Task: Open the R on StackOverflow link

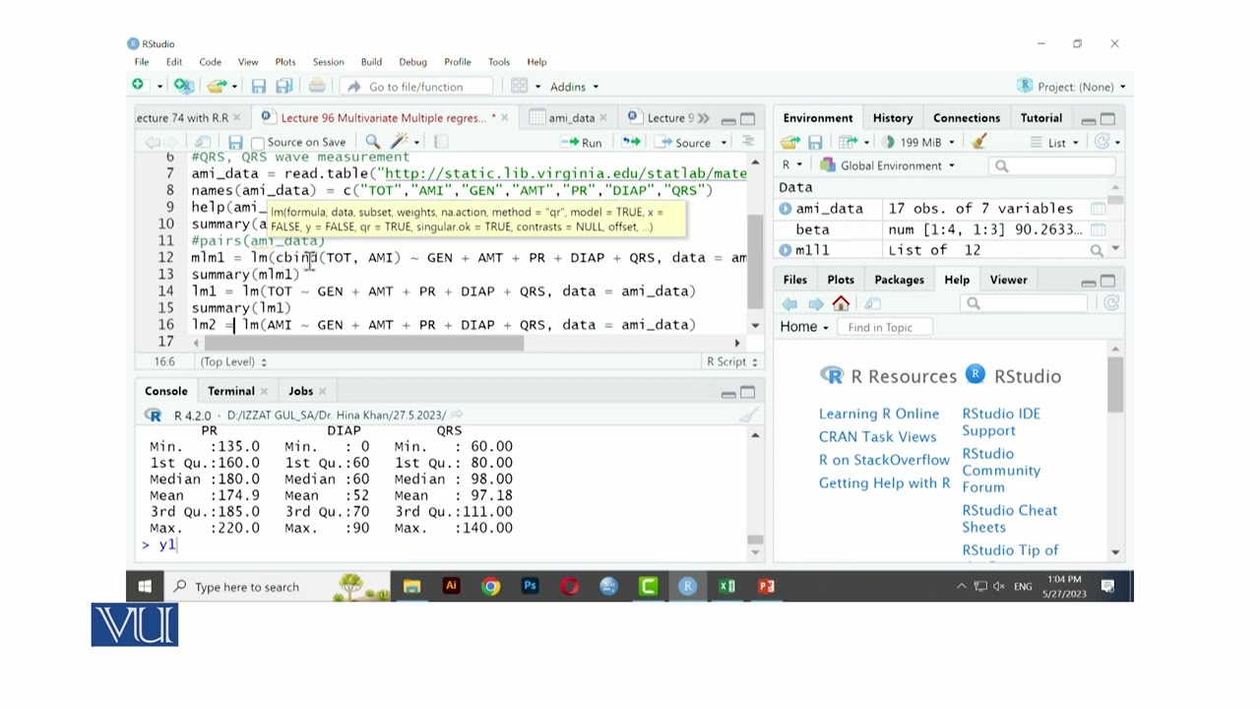Action: click(x=884, y=460)
